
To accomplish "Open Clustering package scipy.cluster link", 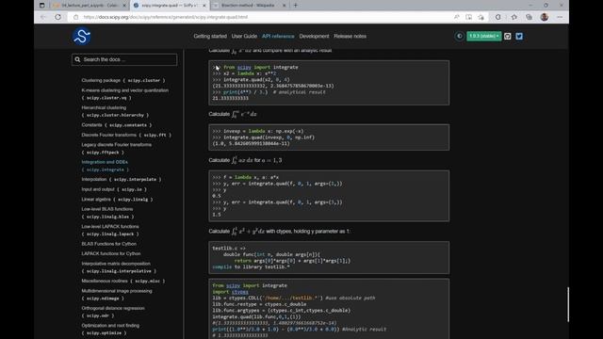I will 123,80.
